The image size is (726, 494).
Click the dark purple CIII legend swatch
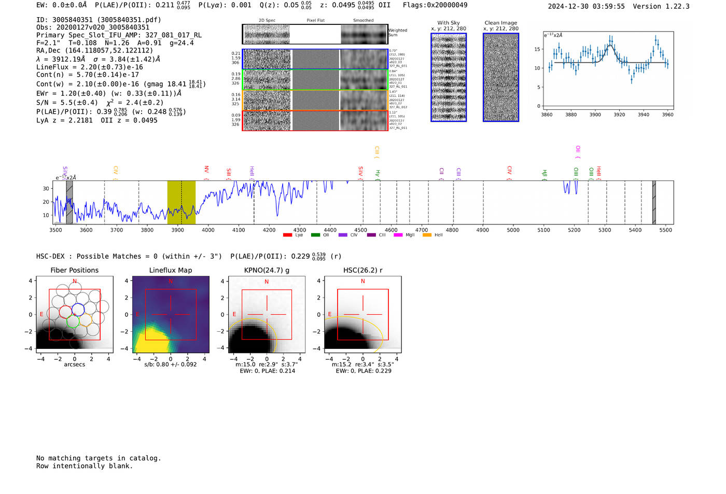click(x=371, y=235)
